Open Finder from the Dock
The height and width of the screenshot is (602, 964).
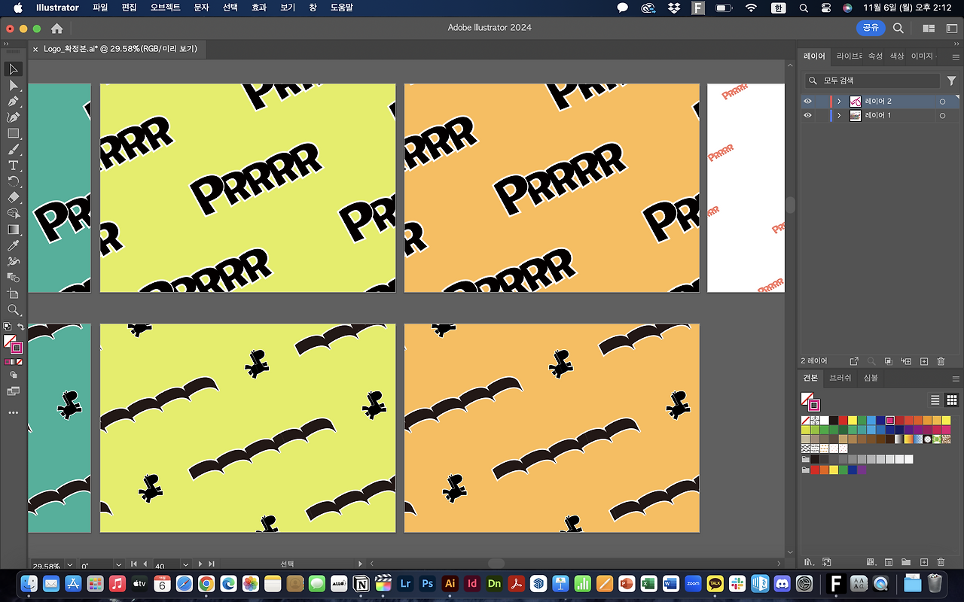tap(29, 583)
